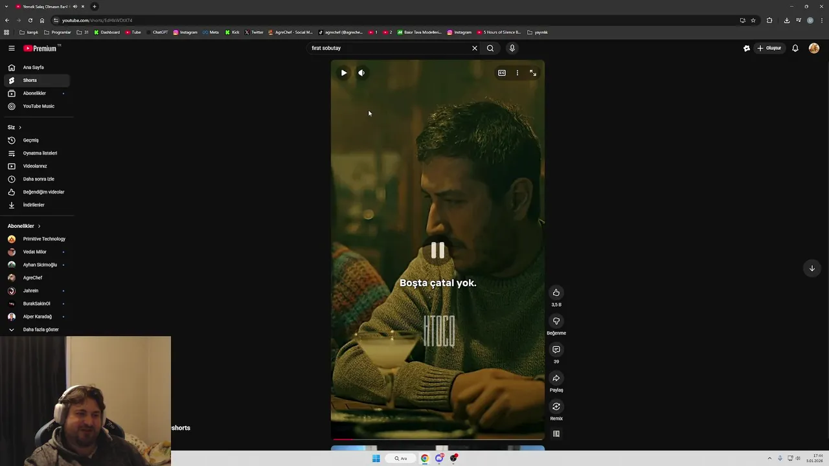Click the magnifier search button
Viewport: 829px width, 466px height.
click(x=490, y=48)
